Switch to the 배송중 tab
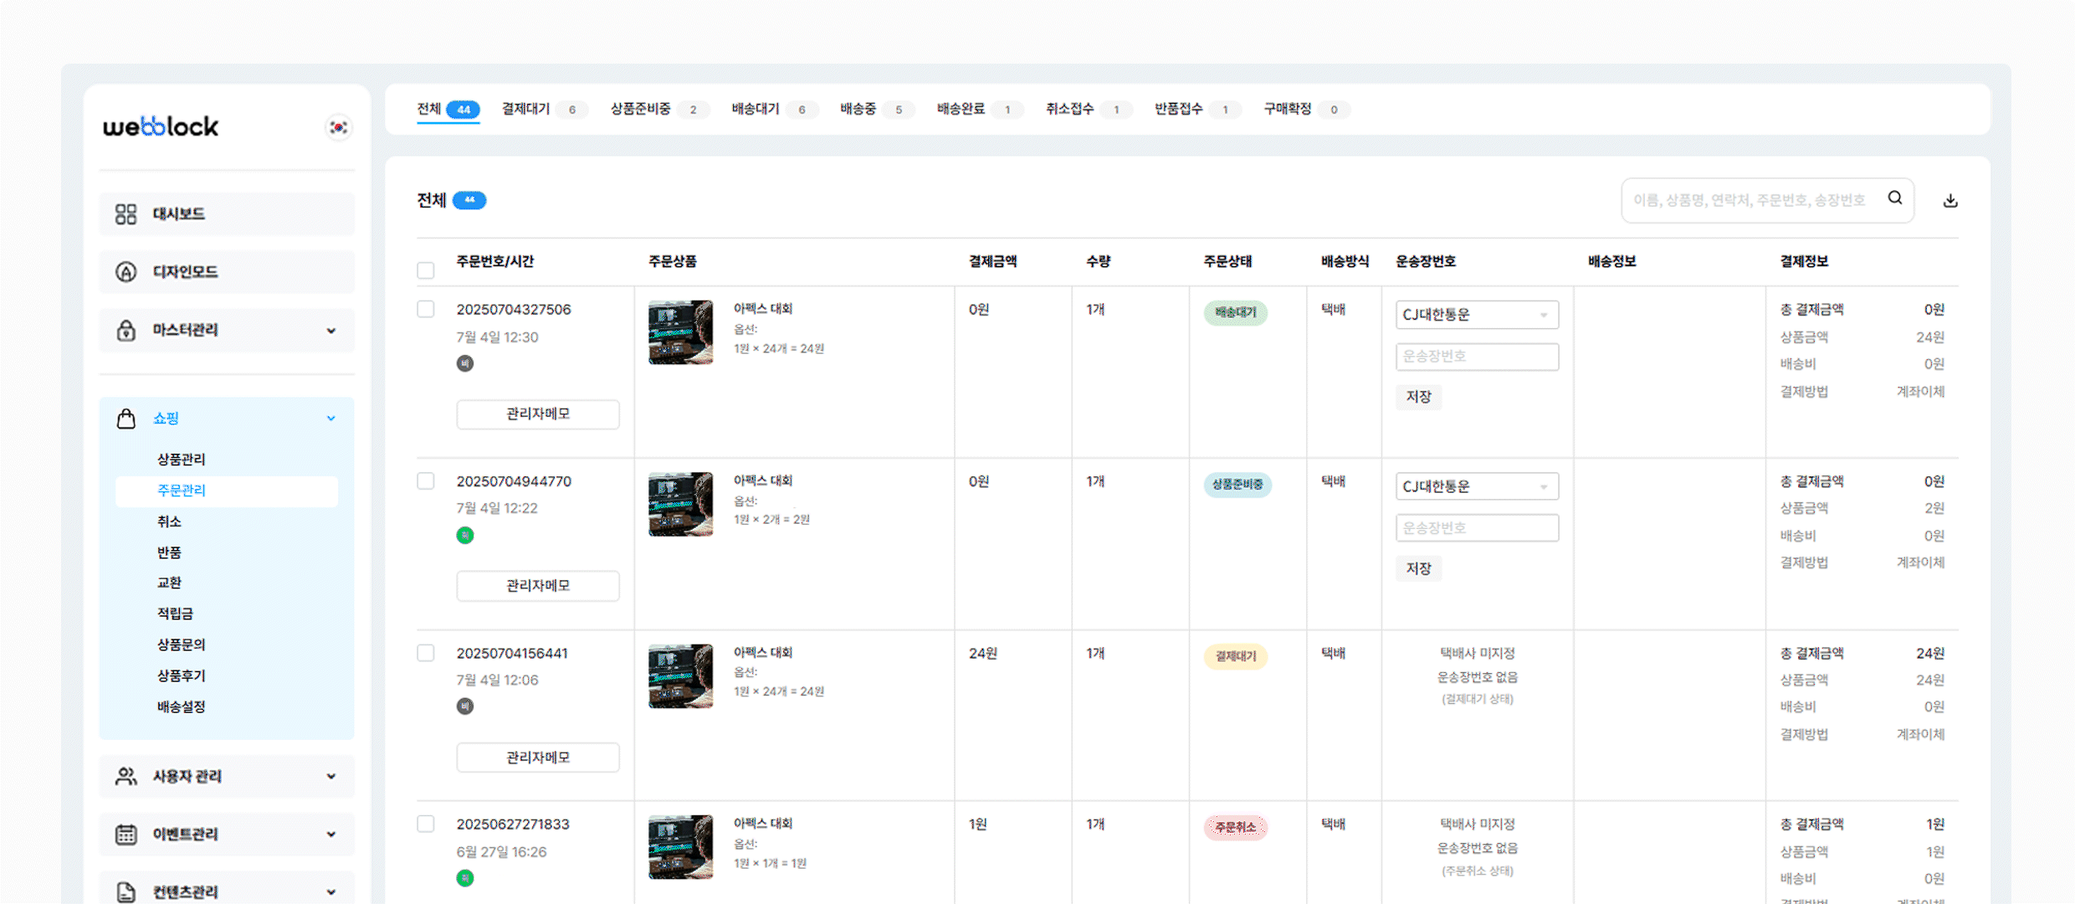 click(858, 108)
